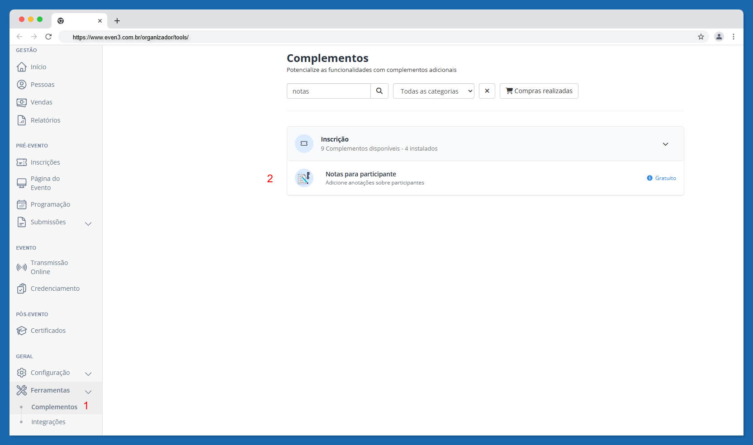The height and width of the screenshot is (445, 753).
Task: Click the Pessoas person icon
Action: 21,85
